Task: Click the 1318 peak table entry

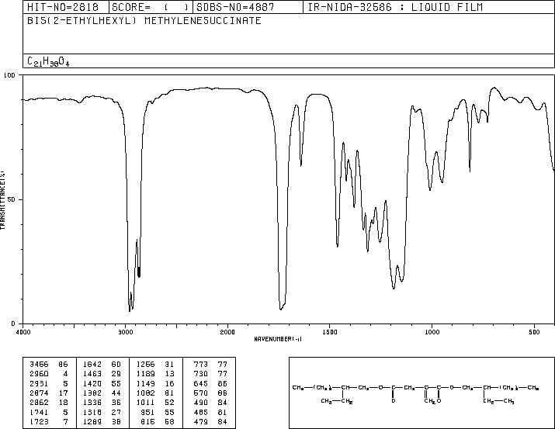Action: point(102,412)
